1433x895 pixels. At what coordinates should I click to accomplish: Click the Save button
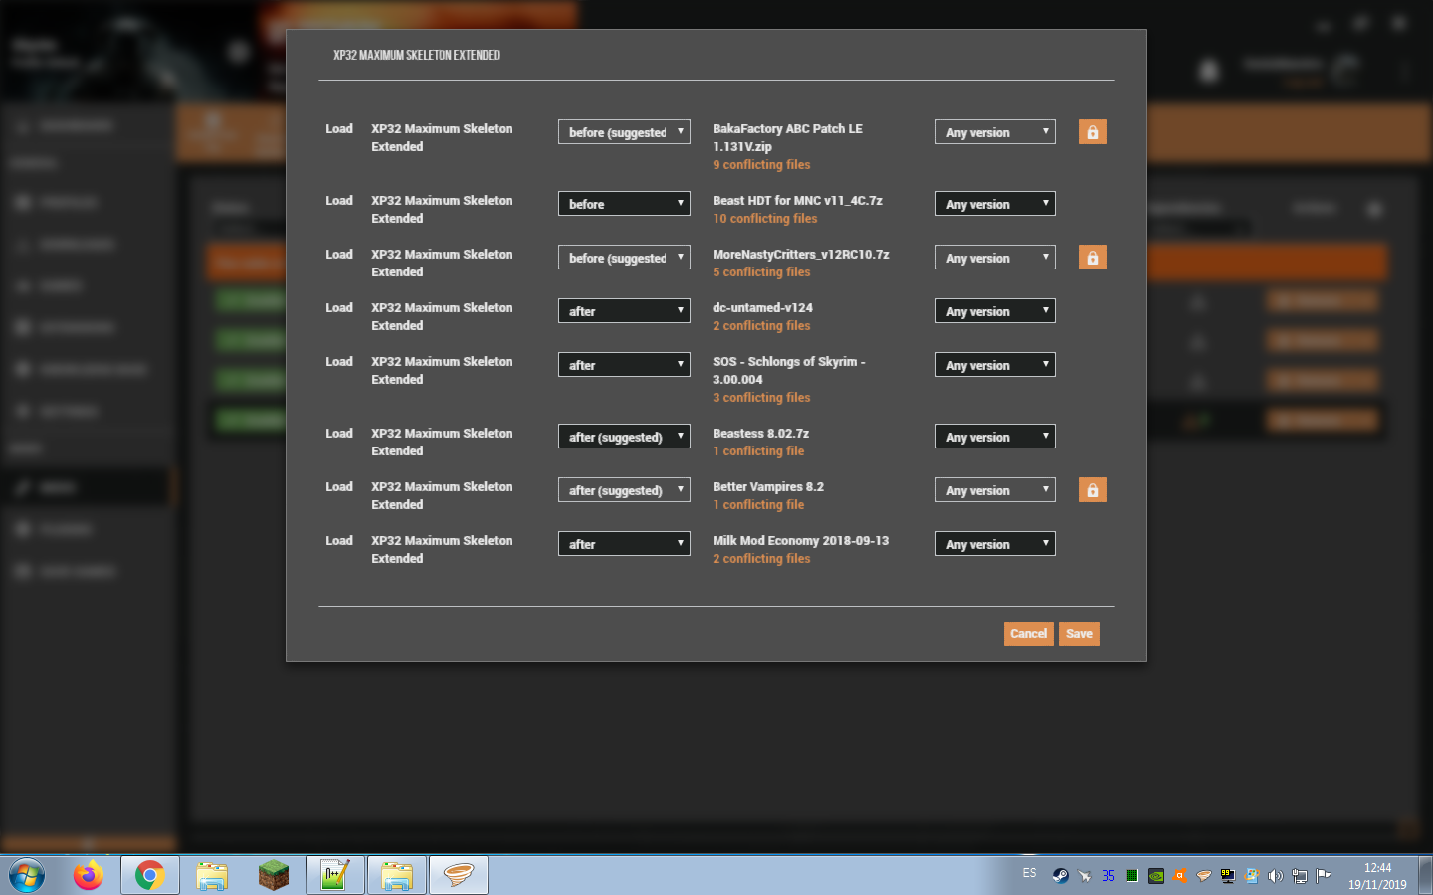[x=1079, y=633]
